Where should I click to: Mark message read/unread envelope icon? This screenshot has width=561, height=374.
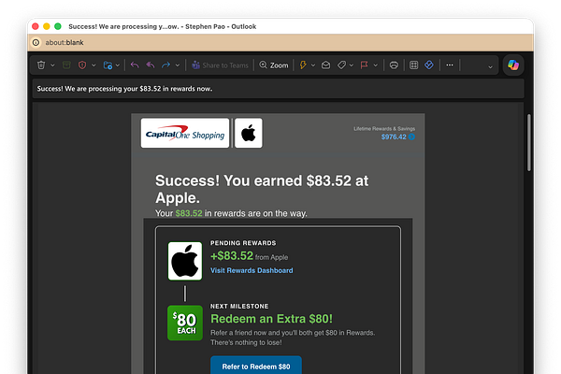326,65
